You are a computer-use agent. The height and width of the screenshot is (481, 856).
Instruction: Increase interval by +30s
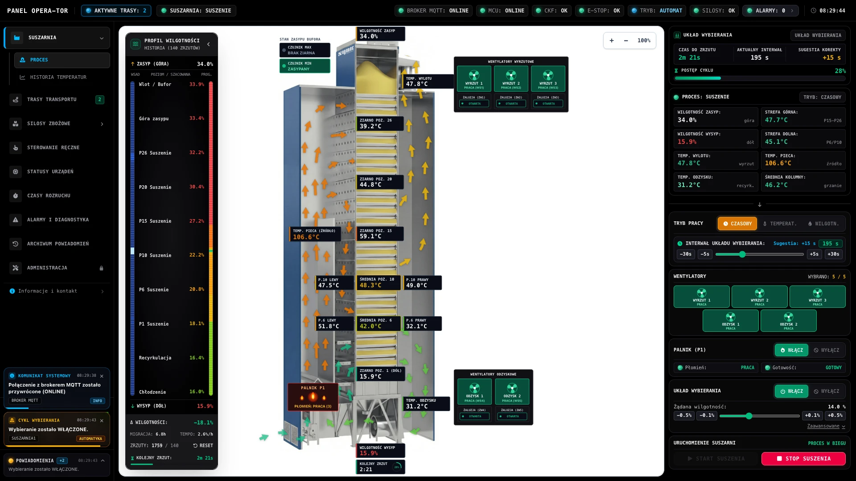click(833, 254)
